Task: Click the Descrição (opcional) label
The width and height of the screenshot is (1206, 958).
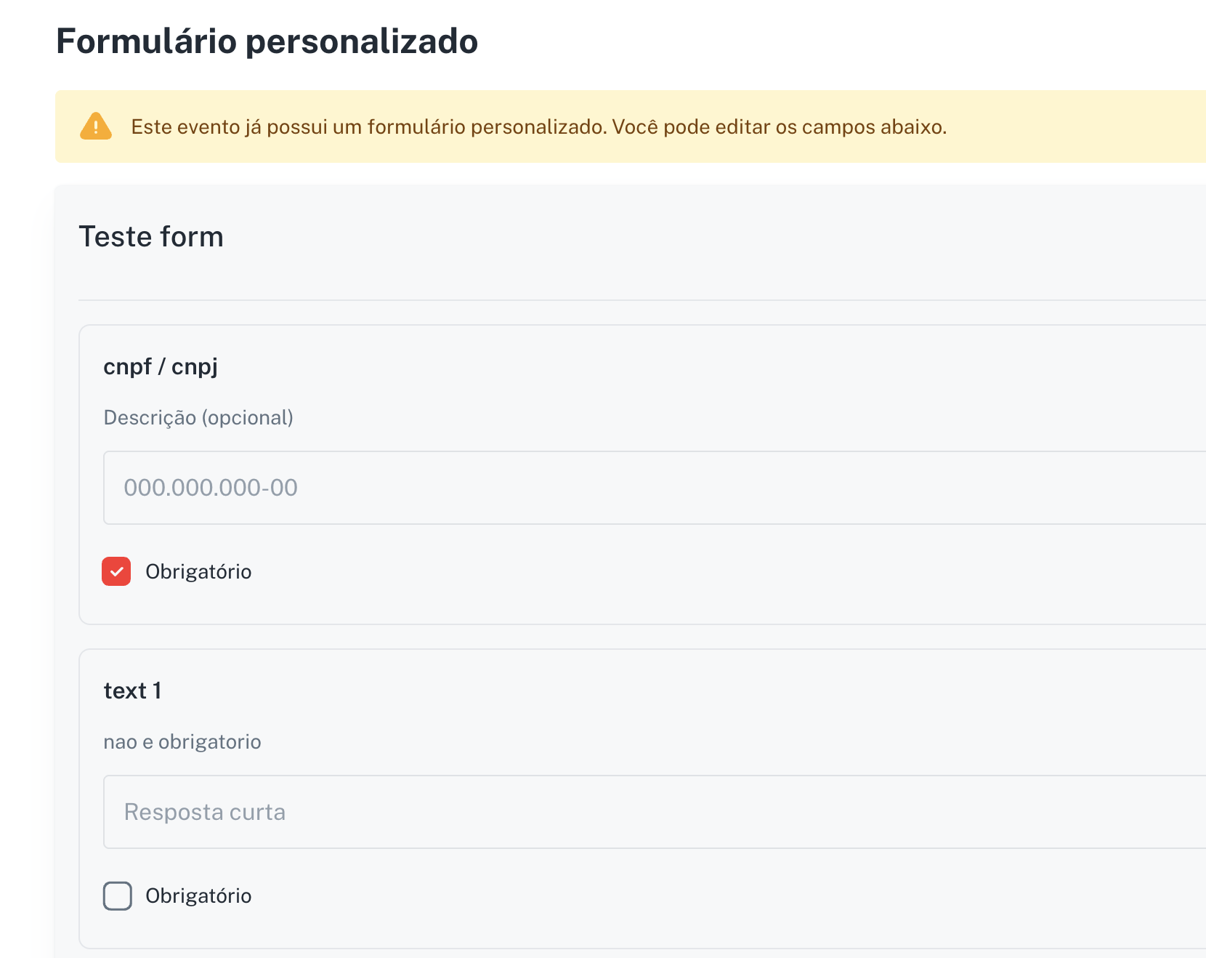Action: coord(198,417)
